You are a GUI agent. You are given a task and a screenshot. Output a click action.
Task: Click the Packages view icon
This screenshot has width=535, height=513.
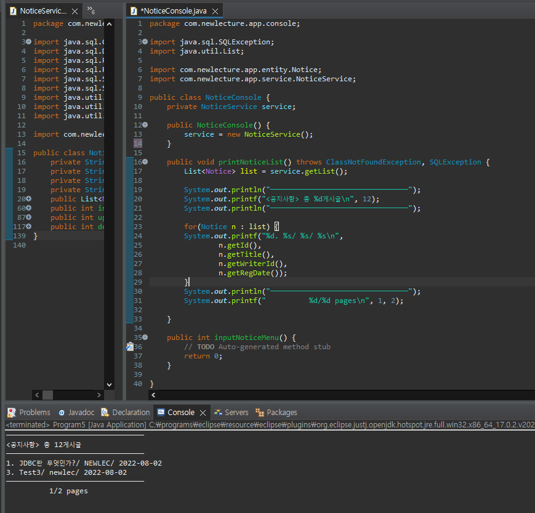click(x=260, y=412)
